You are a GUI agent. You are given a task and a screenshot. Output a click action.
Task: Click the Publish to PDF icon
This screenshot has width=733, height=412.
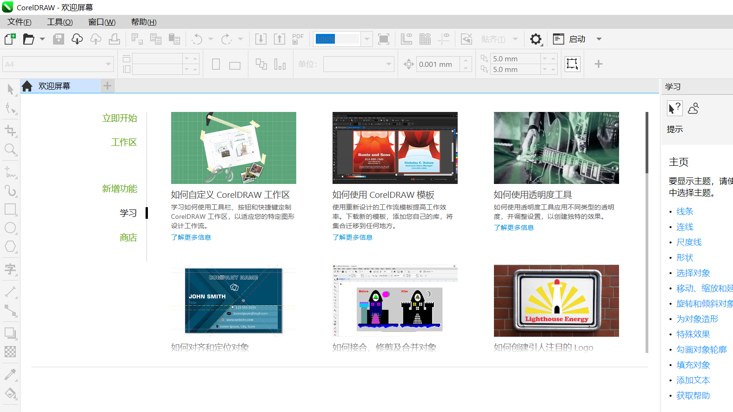click(298, 39)
